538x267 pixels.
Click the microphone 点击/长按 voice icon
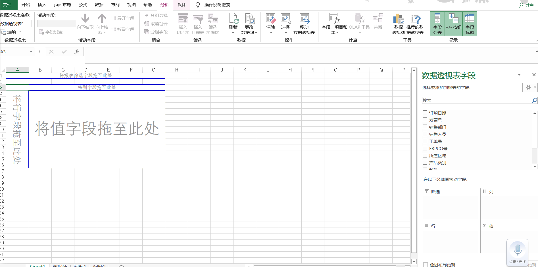click(x=518, y=250)
